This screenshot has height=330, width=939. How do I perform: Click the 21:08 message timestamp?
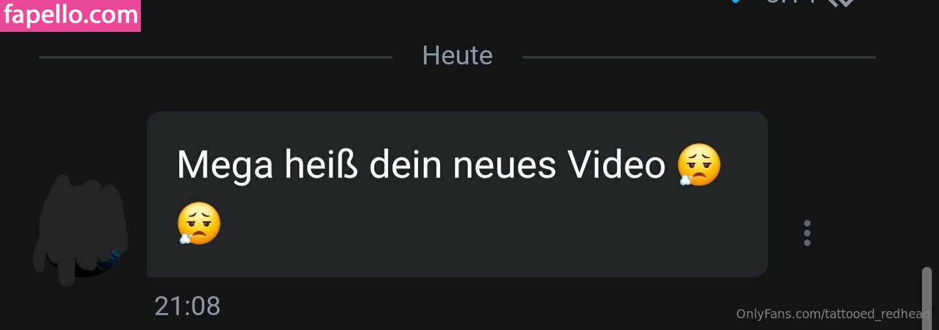coord(187,306)
